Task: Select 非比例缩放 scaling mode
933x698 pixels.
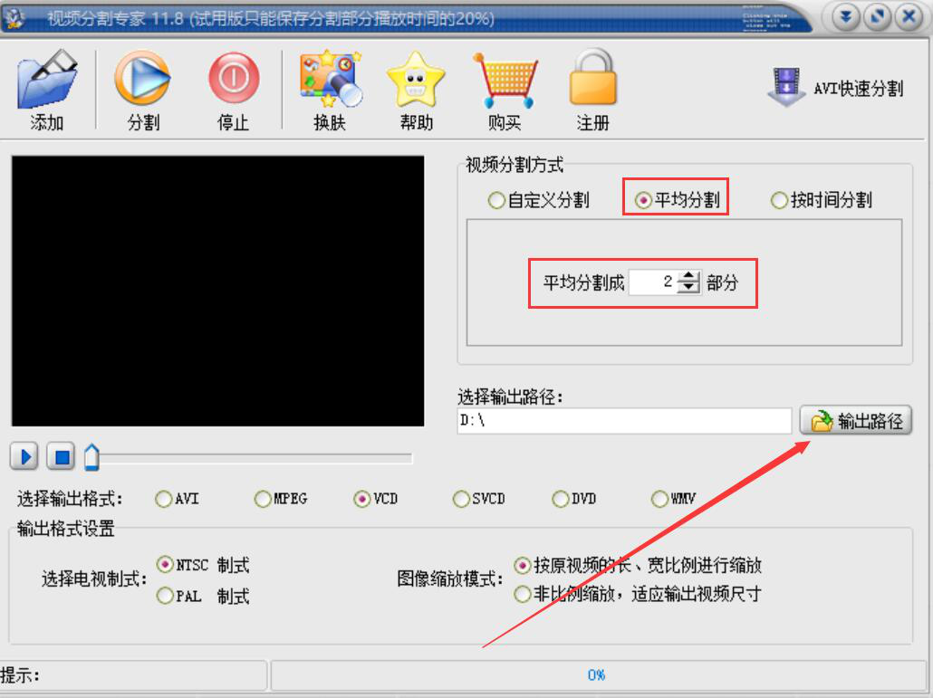Action: click(638, 593)
